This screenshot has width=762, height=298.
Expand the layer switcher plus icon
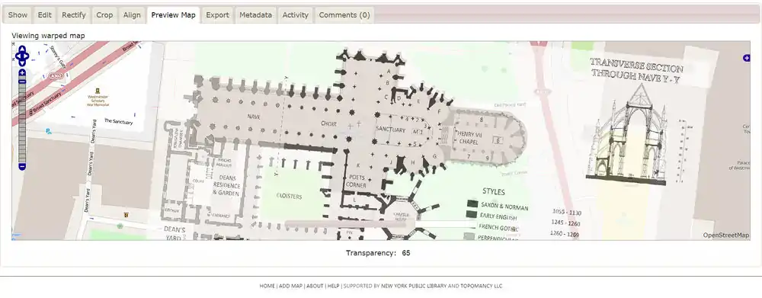coord(747,58)
